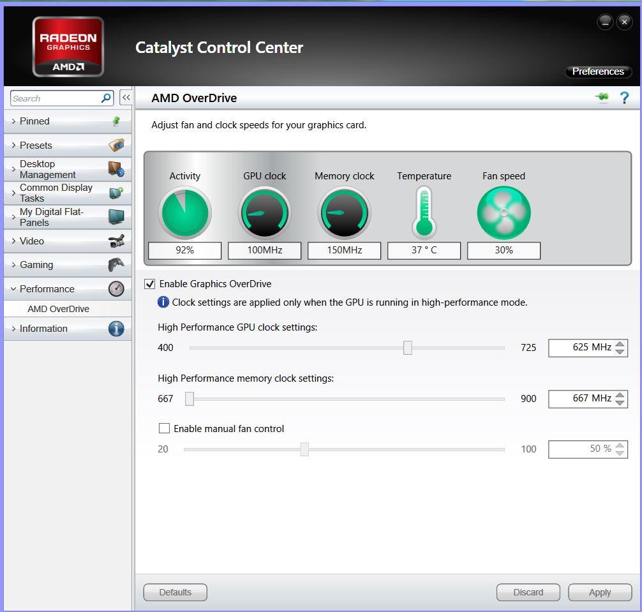This screenshot has height=612, width=642.
Task: Click the Temperature thermometer icon
Action: [424, 213]
